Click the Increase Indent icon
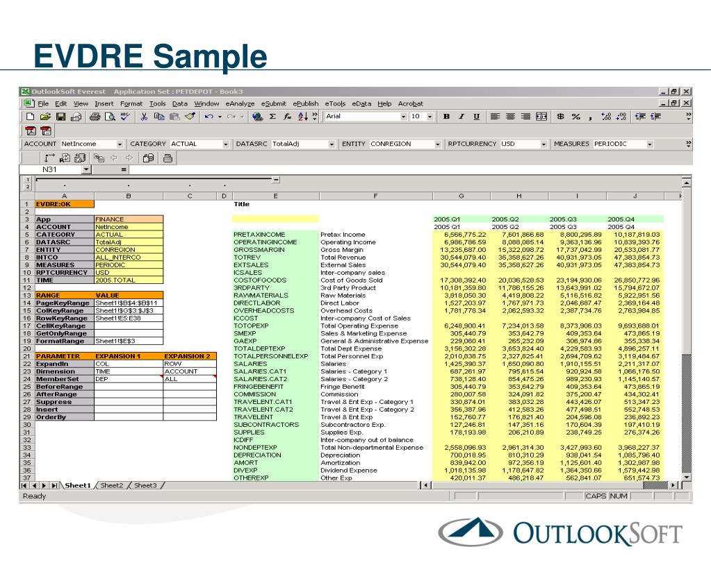Screen dimensions: 711x581 (655, 117)
